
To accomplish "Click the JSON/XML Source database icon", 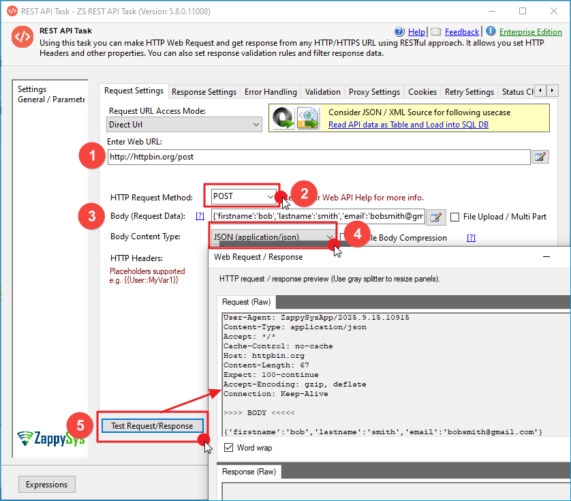I will click(295, 118).
